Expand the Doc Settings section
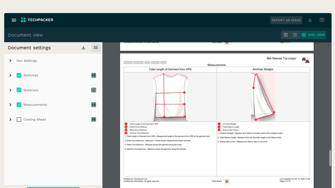Screen dimensions: 335x188 pyautogui.click(x=10, y=61)
